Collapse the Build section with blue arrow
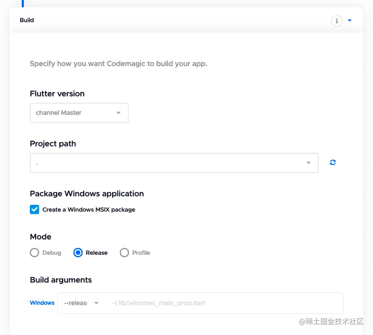Viewport: 373px width, 335px height. click(350, 21)
